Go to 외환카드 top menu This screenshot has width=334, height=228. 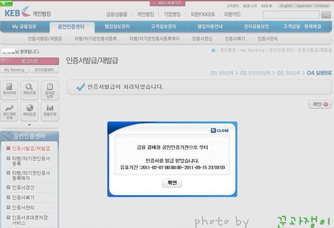click(x=232, y=15)
